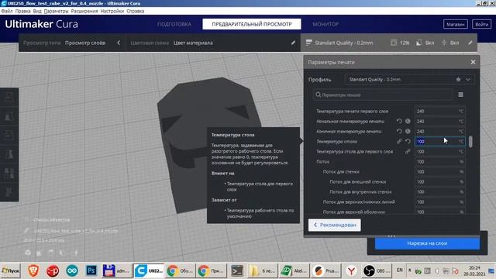Viewport: 496px width, 279px height.
Task: Open Yandex browser from the taskbar
Action: [351, 270]
